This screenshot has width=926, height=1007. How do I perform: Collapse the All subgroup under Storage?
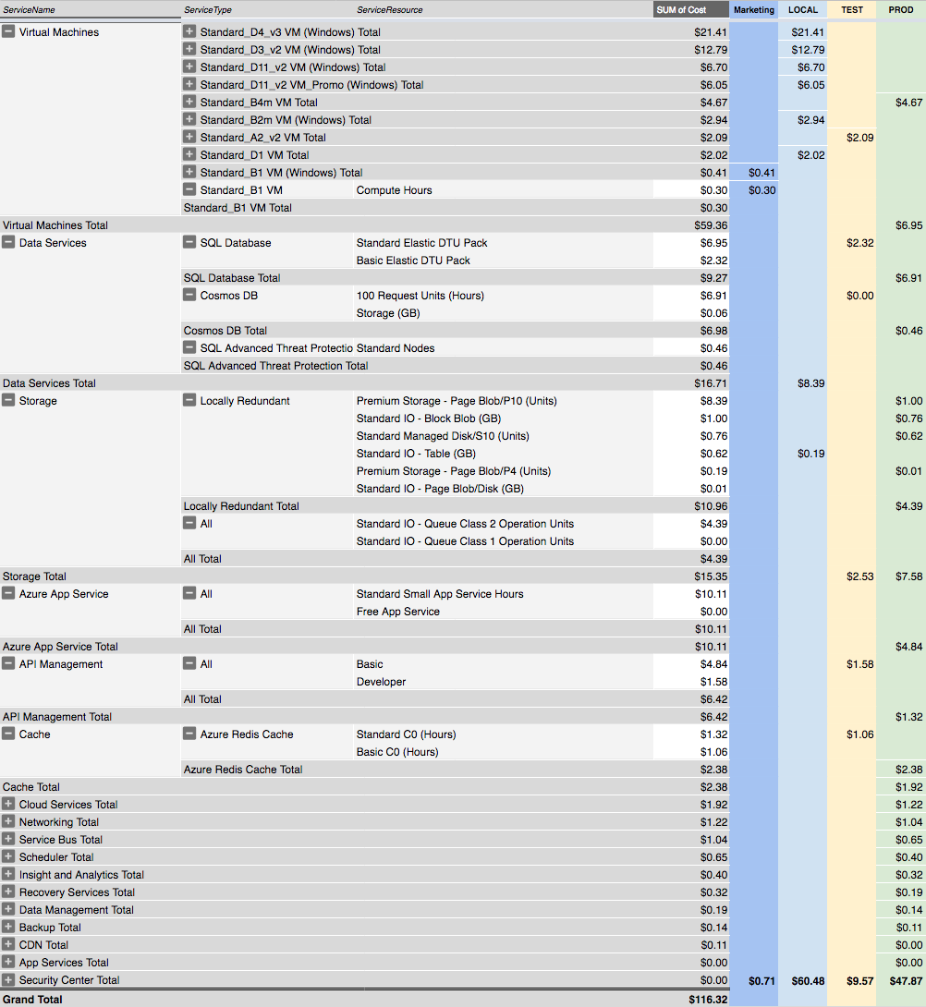[189, 523]
